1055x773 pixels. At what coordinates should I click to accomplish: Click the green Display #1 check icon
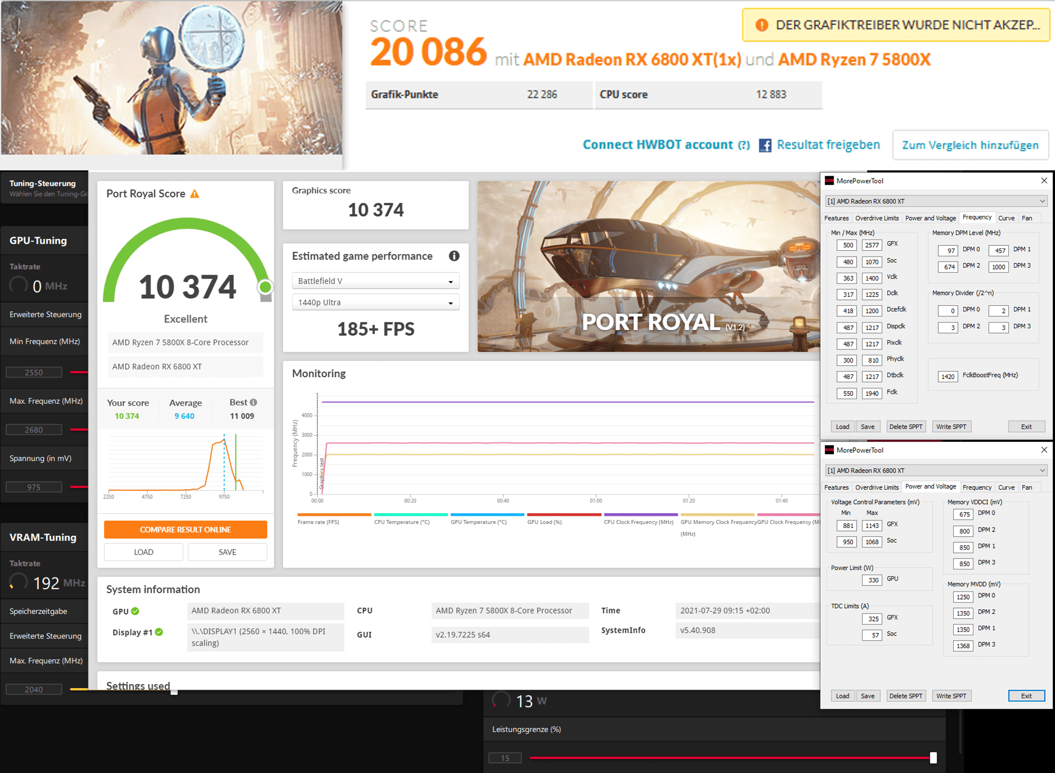(159, 632)
